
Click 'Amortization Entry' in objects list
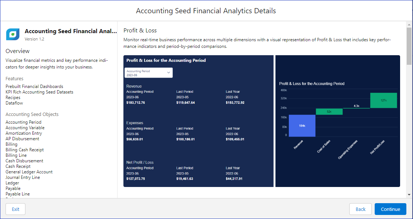[24, 133]
